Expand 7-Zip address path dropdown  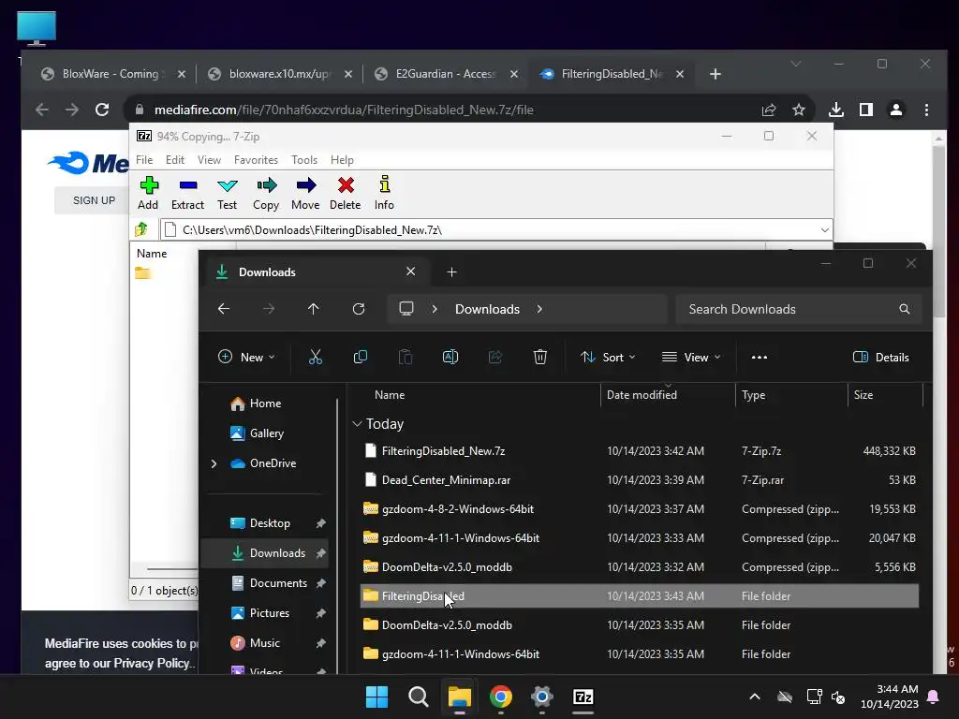tap(824, 230)
